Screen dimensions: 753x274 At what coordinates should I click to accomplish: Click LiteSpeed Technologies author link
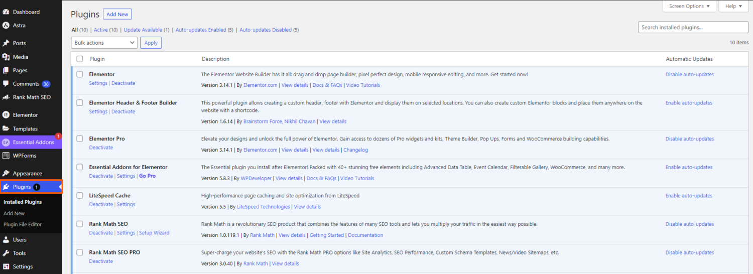point(264,207)
